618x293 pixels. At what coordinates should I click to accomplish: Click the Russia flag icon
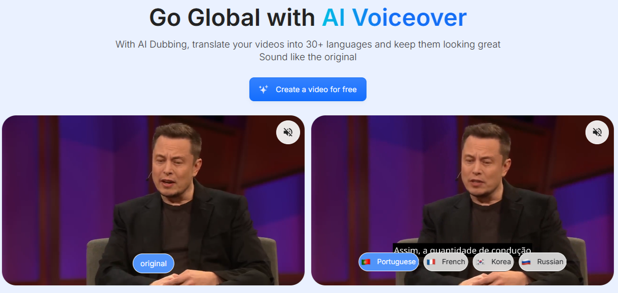tap(526, 262)
